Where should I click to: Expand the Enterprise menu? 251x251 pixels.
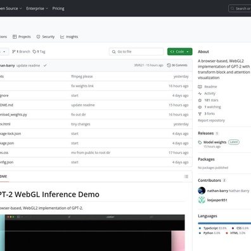(37, 8)
